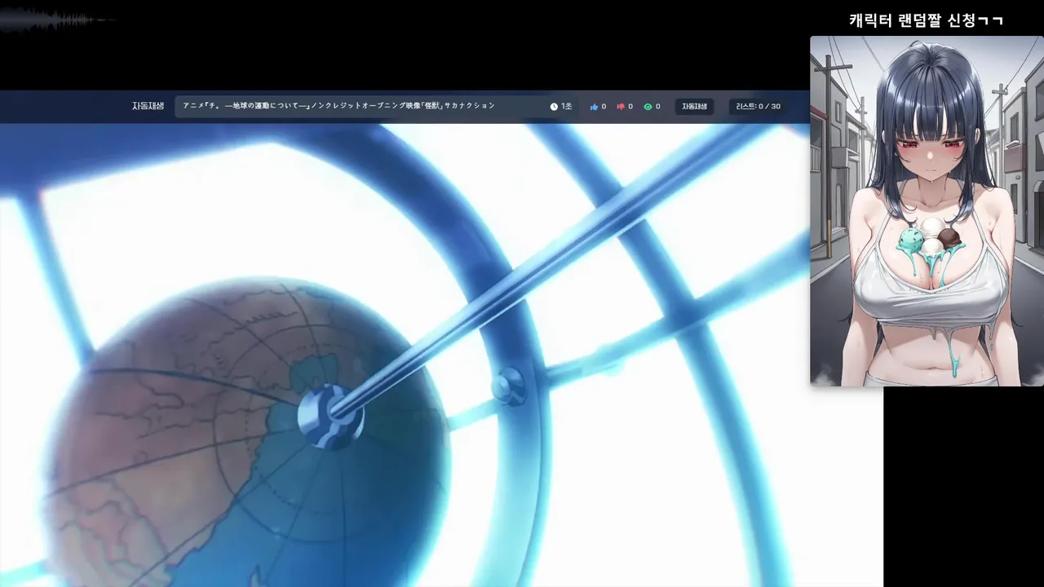1044x587 pixels.
Task: Click the anime character image thumbnail
Action: point(927,210)
